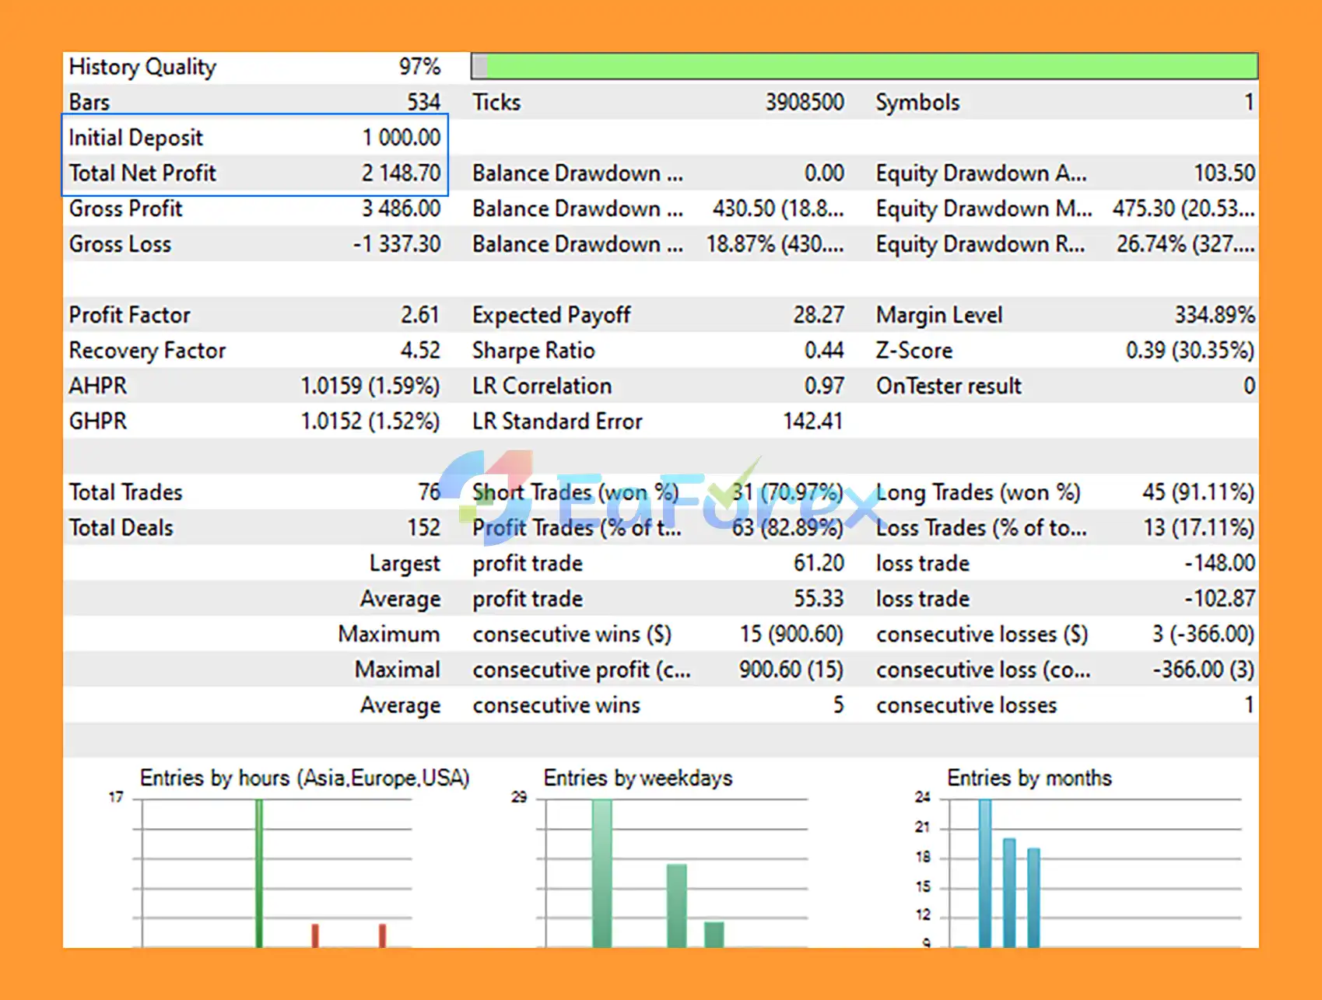Click the Gross Profit label
Image resolution: width=1322 pixels, height=1000 pixels.
click(x=125, y=208)
